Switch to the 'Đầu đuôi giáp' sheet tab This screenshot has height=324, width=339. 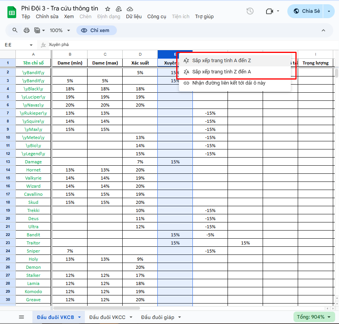(x=157, y=317)
